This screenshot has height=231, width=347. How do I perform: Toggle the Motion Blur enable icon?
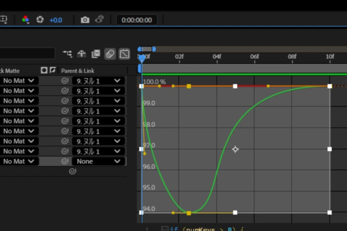click(x=110, y=54)
